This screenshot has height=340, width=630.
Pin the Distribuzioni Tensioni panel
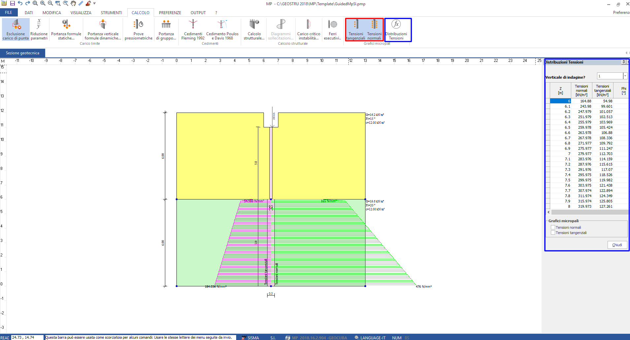[x=623, y=62]
